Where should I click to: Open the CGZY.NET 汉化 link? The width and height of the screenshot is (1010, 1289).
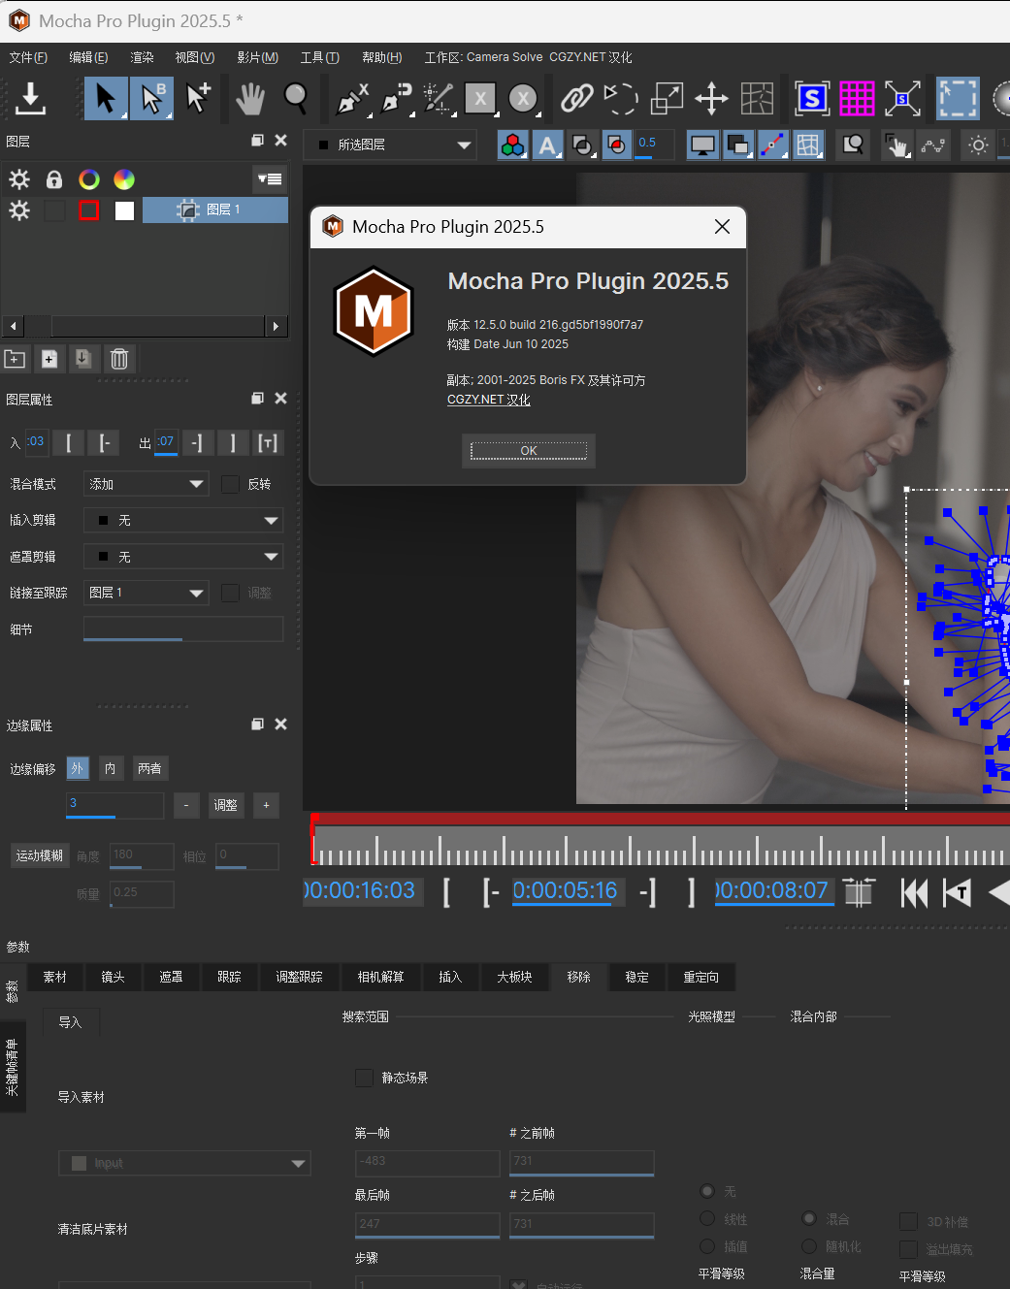pos(488,400)
